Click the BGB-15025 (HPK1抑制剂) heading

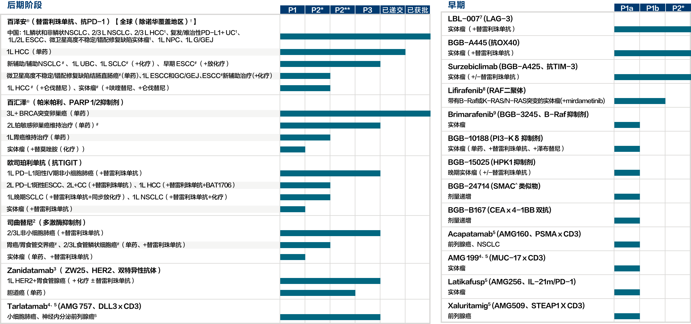tap(492, 162)
